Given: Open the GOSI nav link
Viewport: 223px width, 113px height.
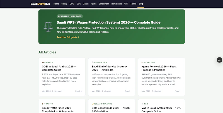Looking at the screenshot, I should click(72, 4).
